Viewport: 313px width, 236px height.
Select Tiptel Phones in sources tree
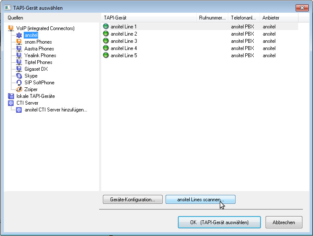tap(38, 62)
